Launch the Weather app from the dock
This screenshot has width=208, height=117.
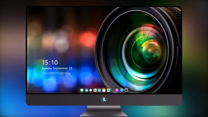click(x=87, y=90)
